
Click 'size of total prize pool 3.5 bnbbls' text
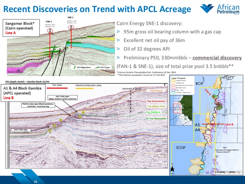[194, 66]
